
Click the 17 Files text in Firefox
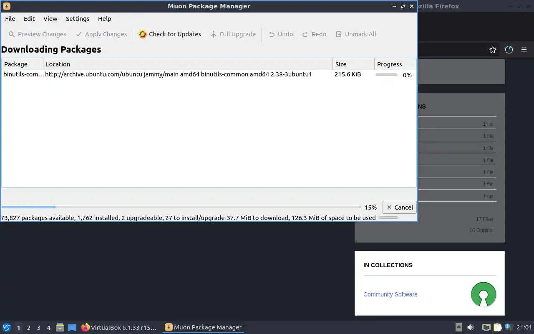pyautogui.click(x=484, y=219)
